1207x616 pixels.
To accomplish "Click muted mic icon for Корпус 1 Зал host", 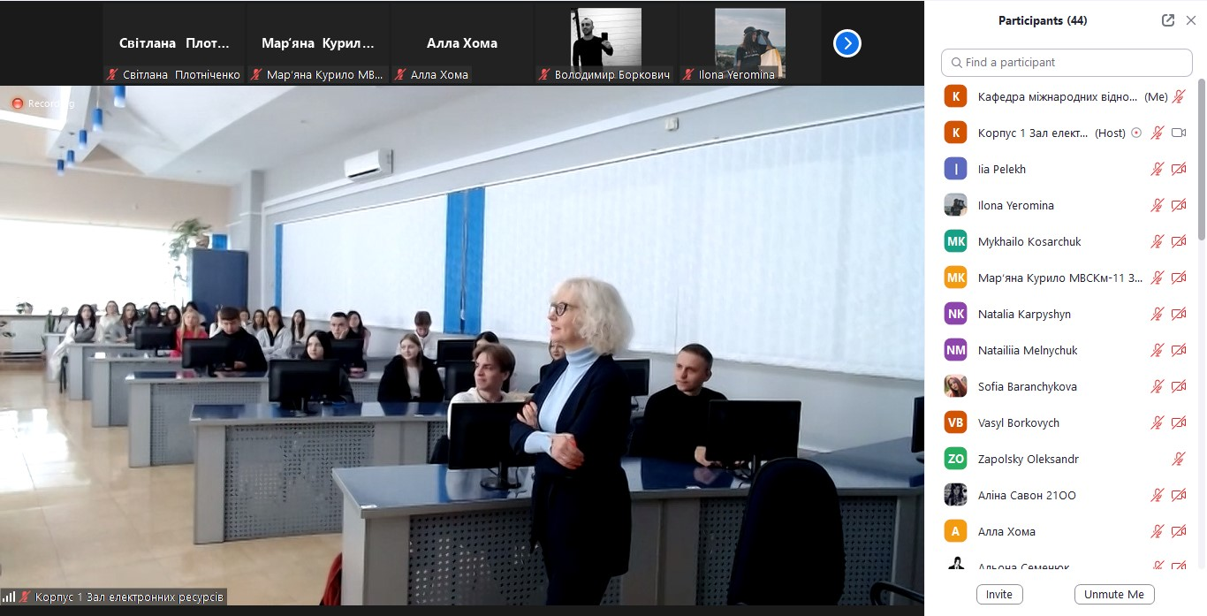I will point(1158,133).
